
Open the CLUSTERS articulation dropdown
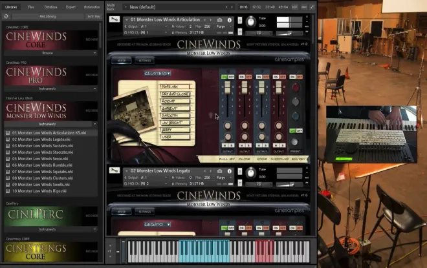157,74
